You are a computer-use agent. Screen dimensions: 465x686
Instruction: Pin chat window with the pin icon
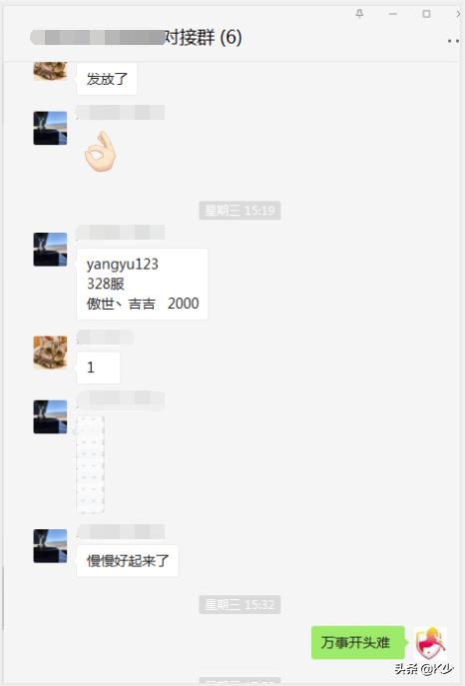tap(359, 14)
